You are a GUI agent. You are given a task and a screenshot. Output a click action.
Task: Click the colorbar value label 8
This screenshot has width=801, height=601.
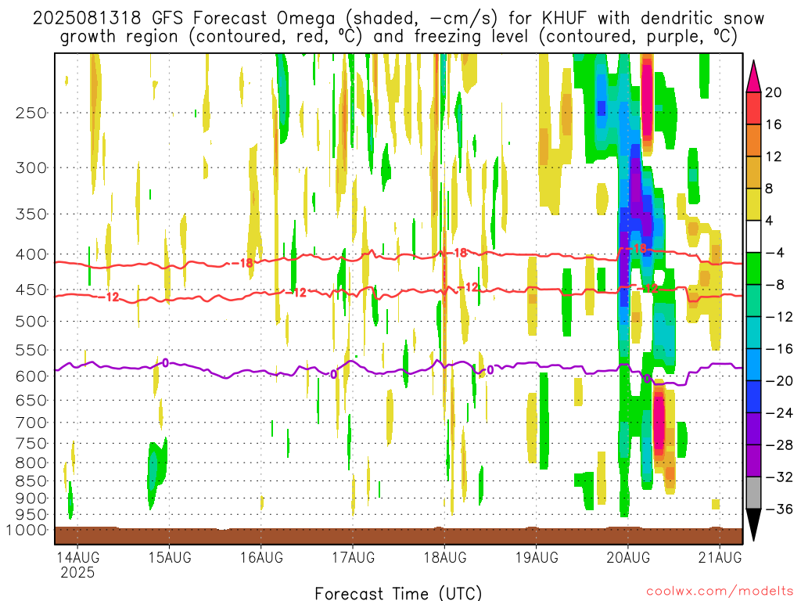(x=769, y=189)
